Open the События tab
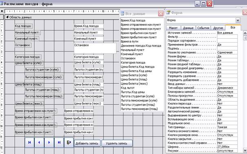The image size is (247, 154). point(203,28)
